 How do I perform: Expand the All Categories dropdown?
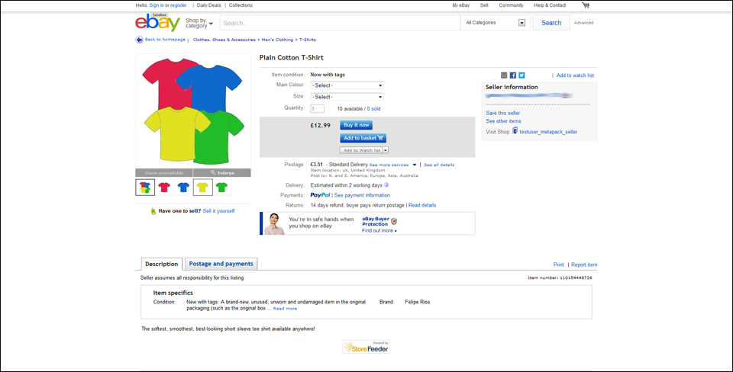[x=496, y=23]
